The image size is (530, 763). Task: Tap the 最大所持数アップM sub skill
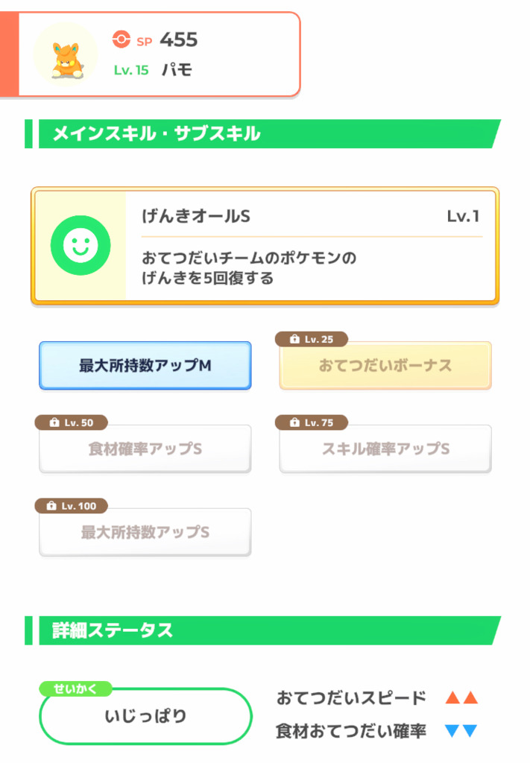pyautogui.click(x=145, y=365)
